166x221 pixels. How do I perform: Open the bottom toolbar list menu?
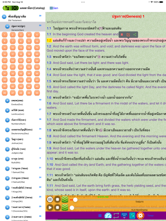pyautogui.click(x=100, y=216)
